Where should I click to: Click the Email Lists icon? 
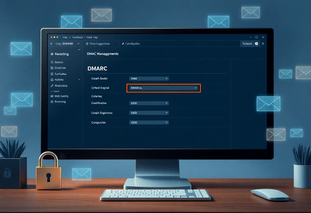52,68
